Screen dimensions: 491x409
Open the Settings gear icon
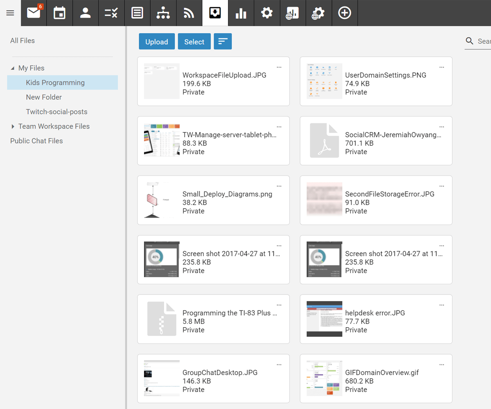point(267,13)
